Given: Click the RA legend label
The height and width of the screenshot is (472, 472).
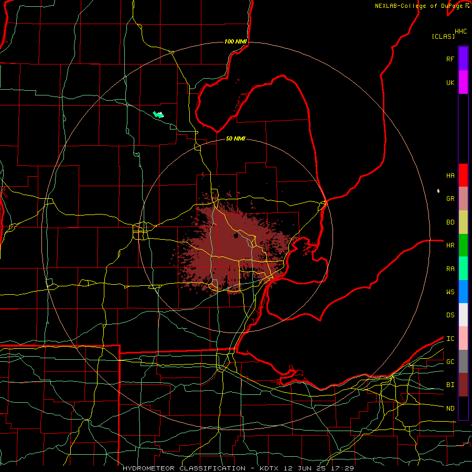Looking at the screenshot, I should click(450, 269).
